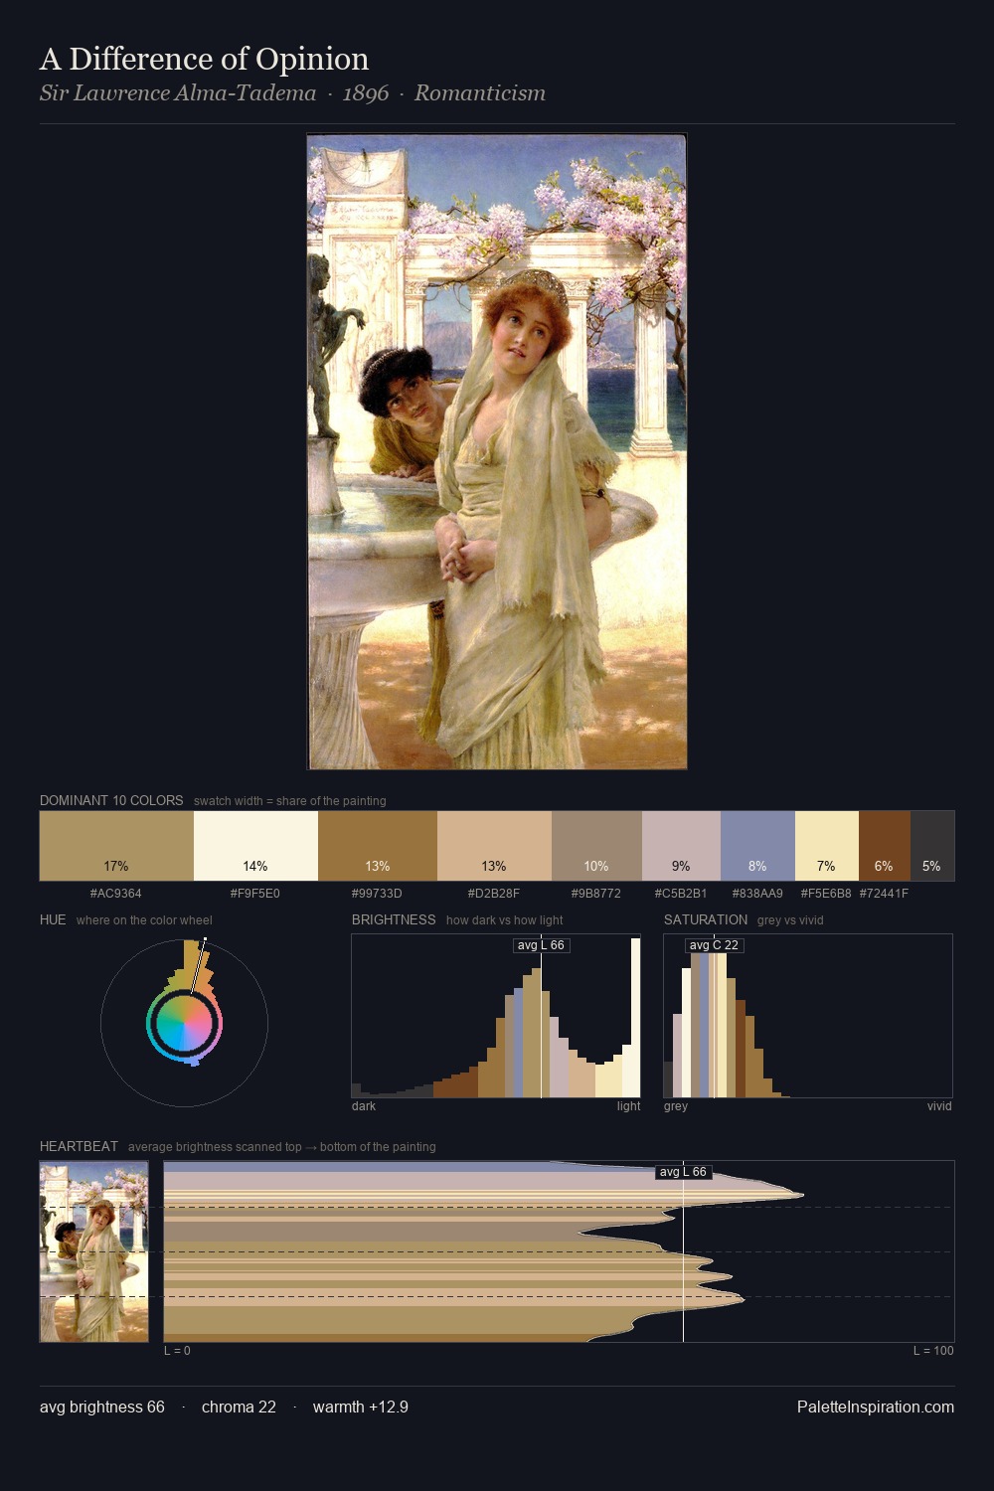The height and width of the screenshot is (1491, 994).
Task: Click the title A Difference of Opinion
Action: (x=204, y=59)
